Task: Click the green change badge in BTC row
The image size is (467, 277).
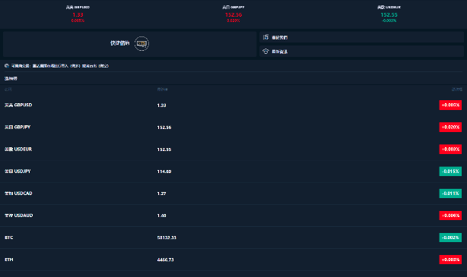Action: 450,238
